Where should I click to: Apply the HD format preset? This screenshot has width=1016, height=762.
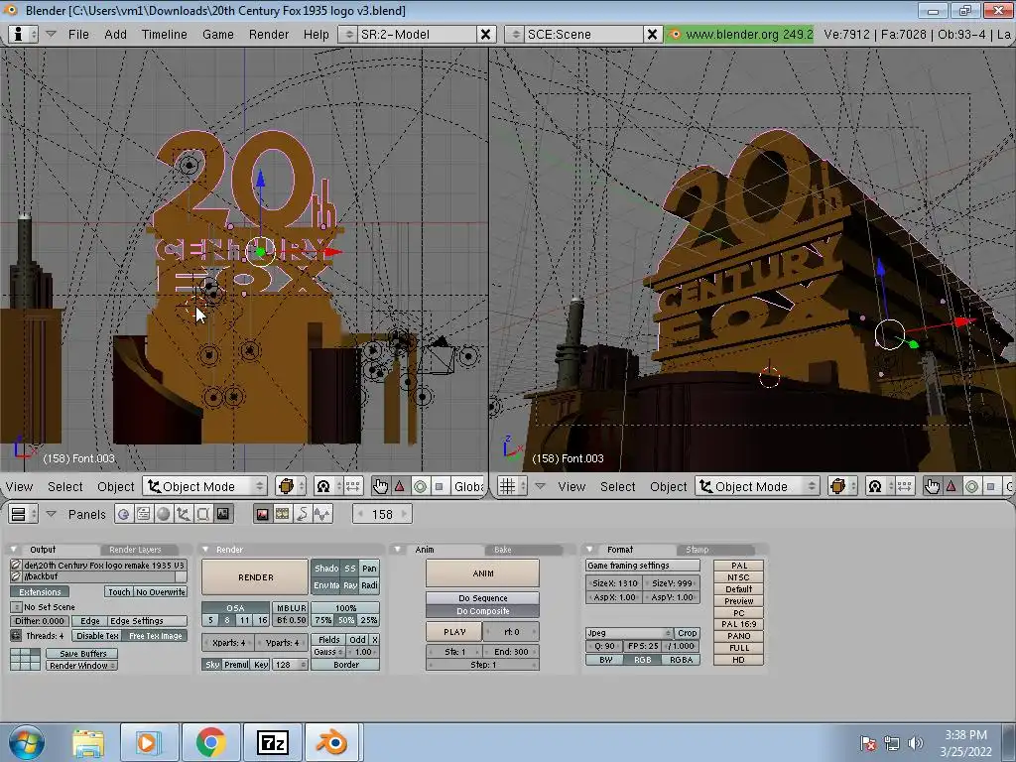tap(738, 660)
